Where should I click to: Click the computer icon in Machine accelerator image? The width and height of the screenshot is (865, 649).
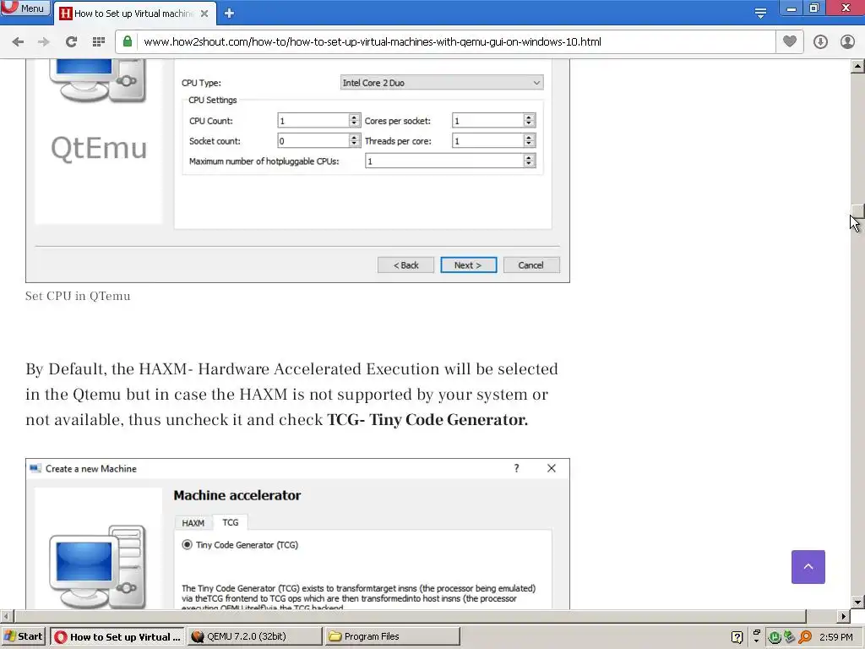[98, 567]
